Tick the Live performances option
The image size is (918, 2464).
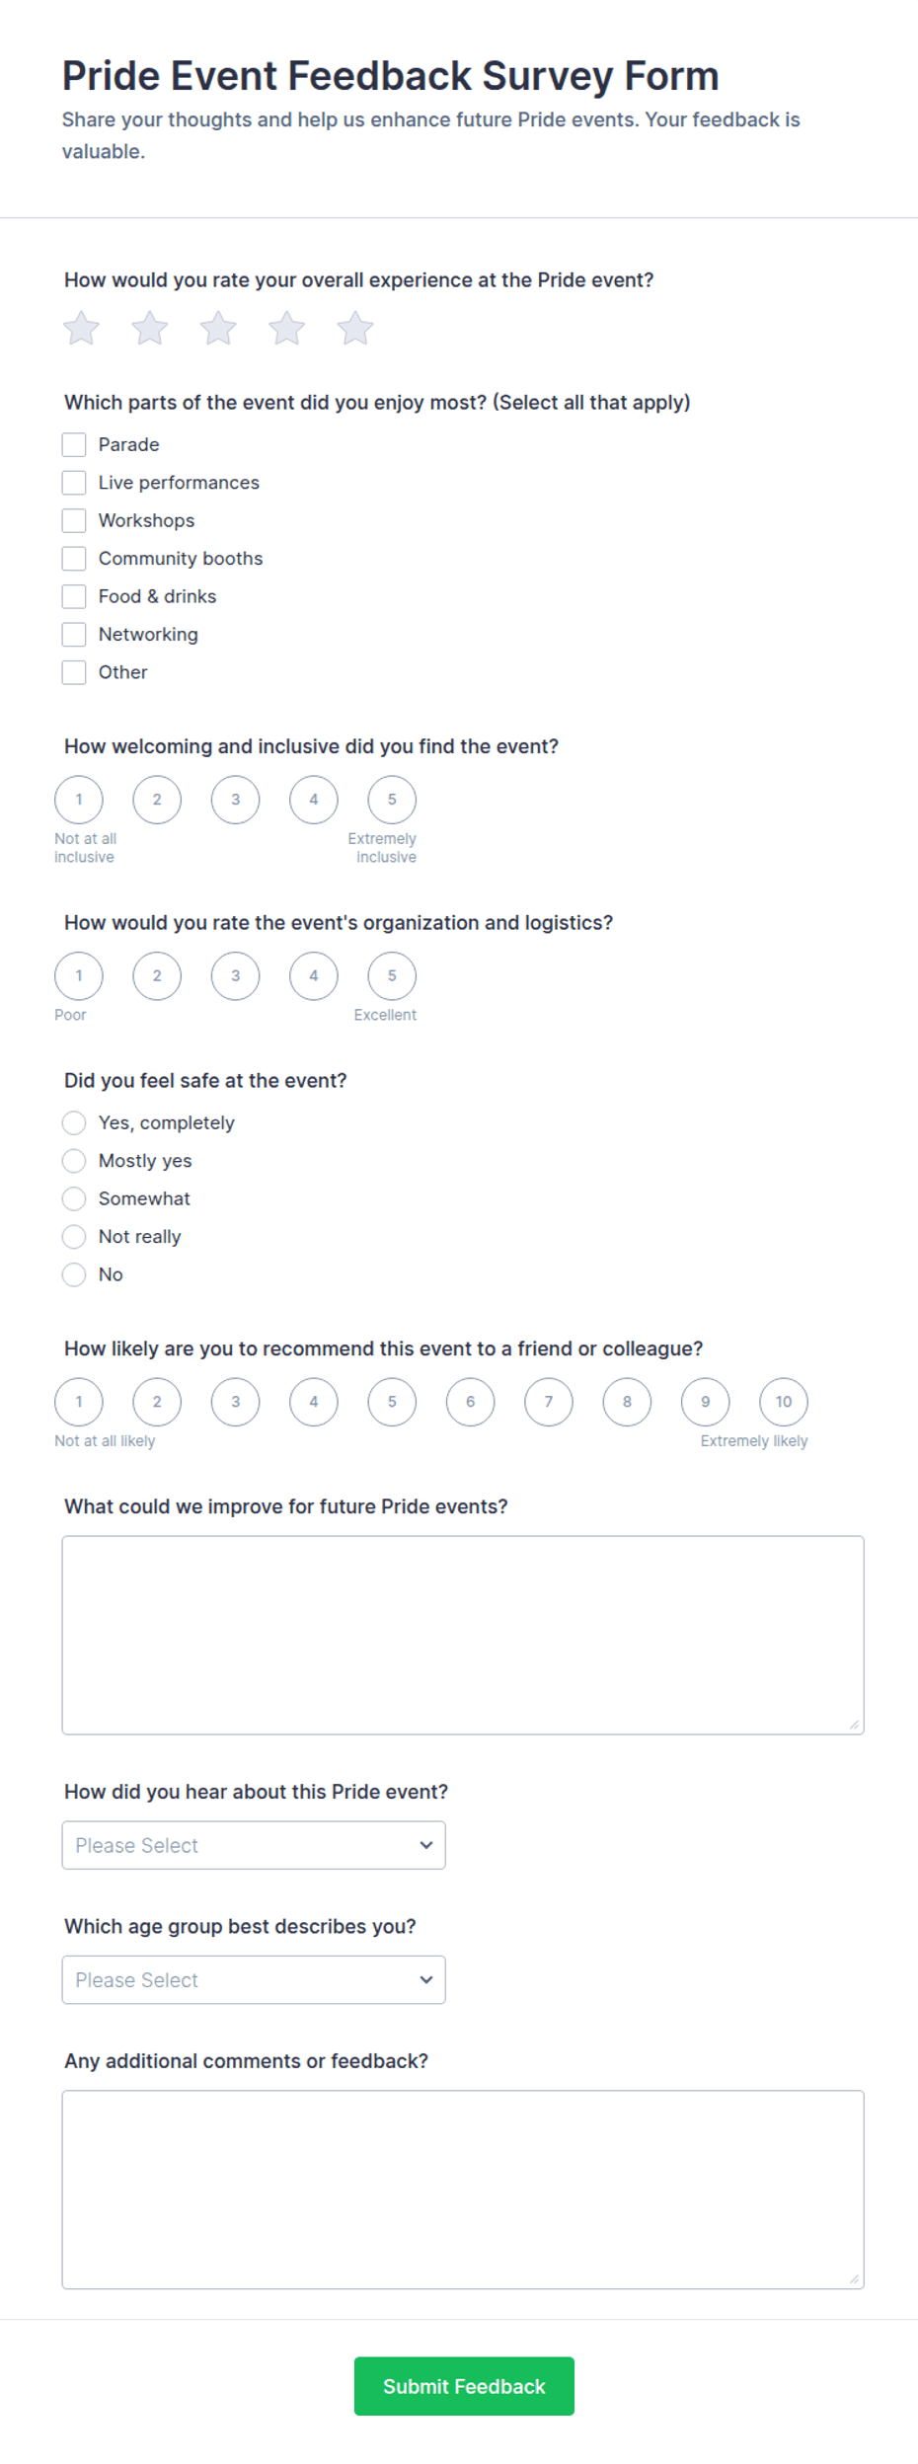(x=74, y=483)
